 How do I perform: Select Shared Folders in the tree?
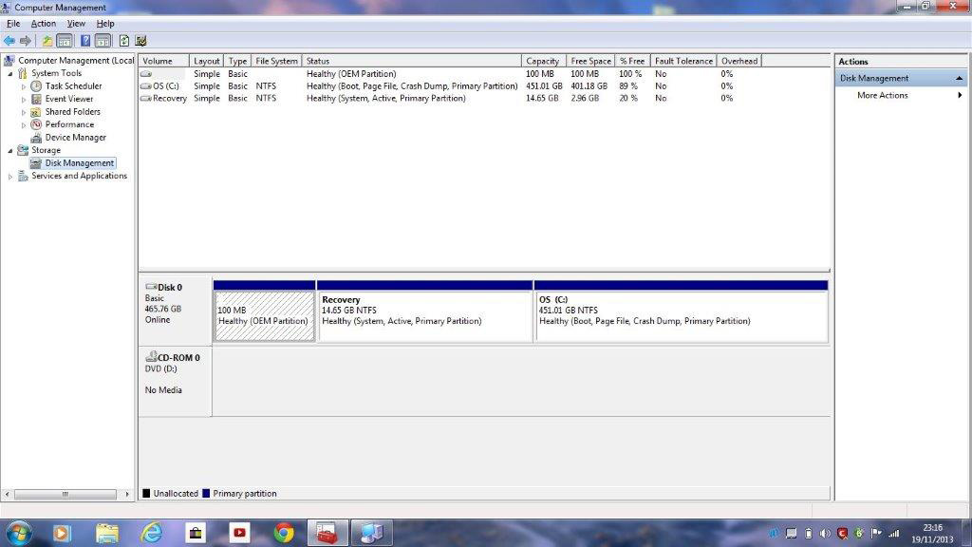72,112
